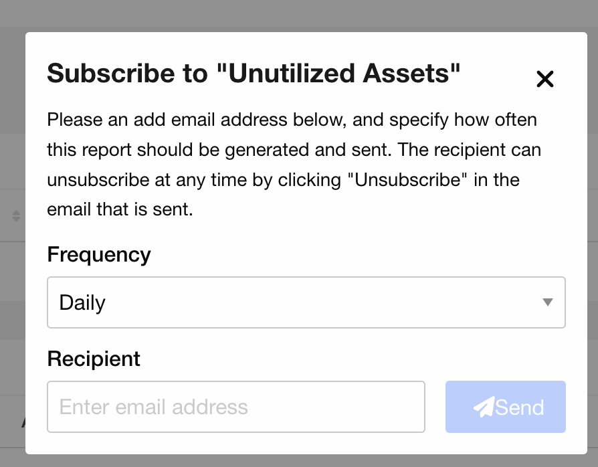This screenshot has width=598, height=467.
Task: Select the Daily value text in the dropdown
Action: pyautogui.click(x=82, y=303)
